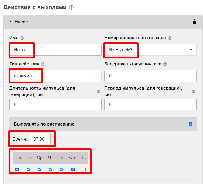Click the Имя text field
This screenshot has height=184, width=203.
[x=55, y=50]
